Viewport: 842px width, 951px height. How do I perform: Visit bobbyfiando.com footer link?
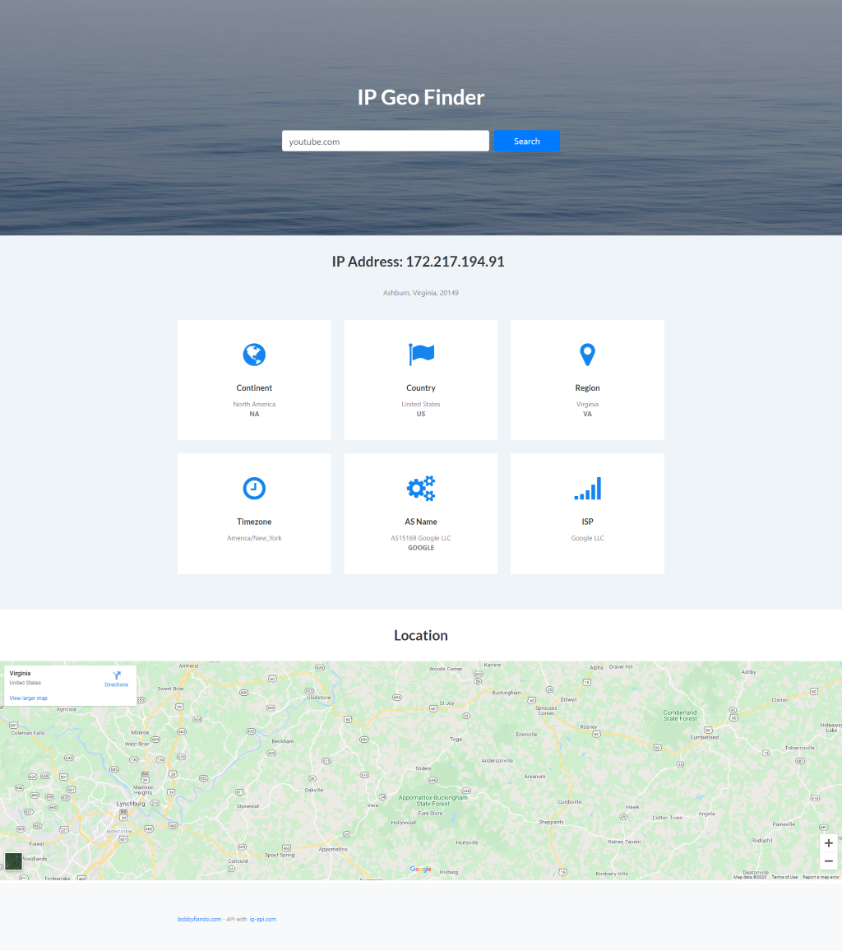199,919
